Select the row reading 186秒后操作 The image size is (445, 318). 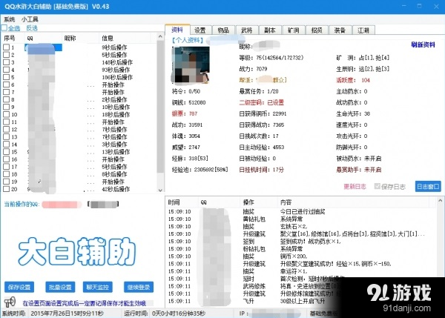[79, 77]
